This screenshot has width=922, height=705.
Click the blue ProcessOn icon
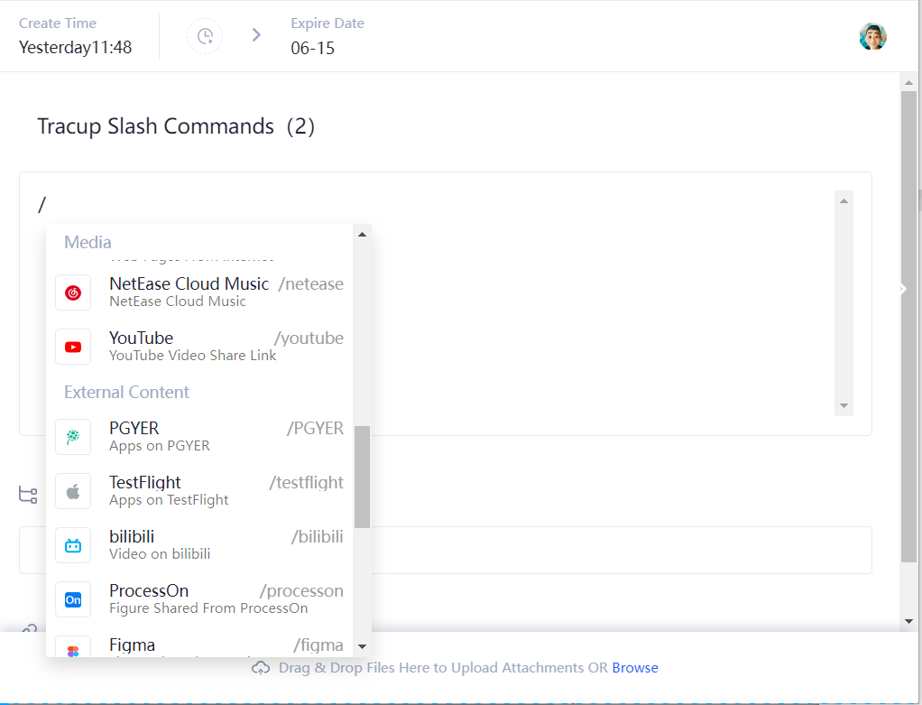pyautogui.click(x=73, y=598)
